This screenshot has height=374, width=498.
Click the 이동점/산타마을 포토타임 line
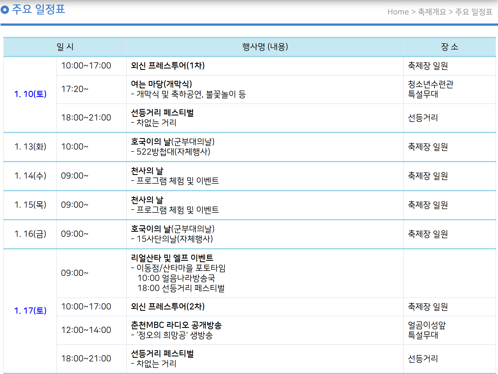(x=178, y=268)
